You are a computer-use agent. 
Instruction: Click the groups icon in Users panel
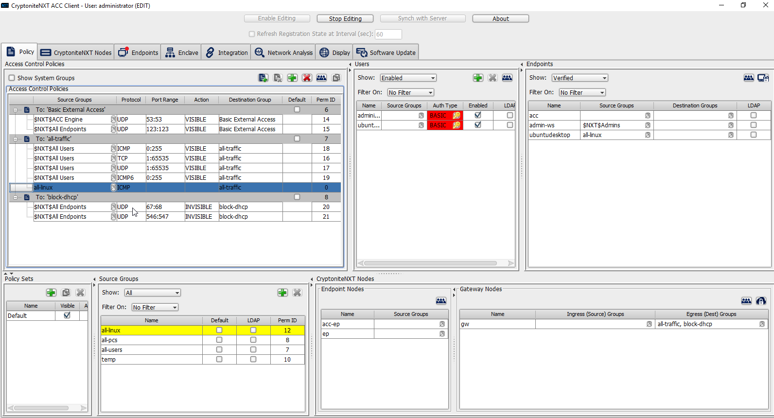point(507,78)
